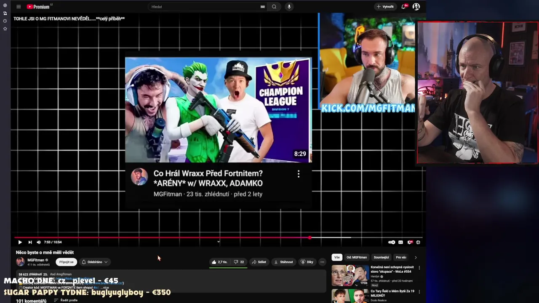Click the video title 'Něco byste o mně měli vědět'

pos(45,252)
